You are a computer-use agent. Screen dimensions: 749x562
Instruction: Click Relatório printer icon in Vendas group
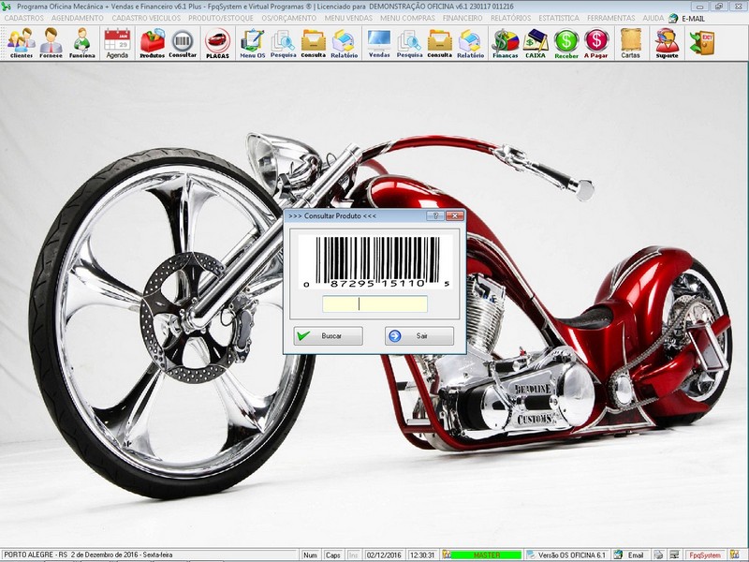[471, 43]
